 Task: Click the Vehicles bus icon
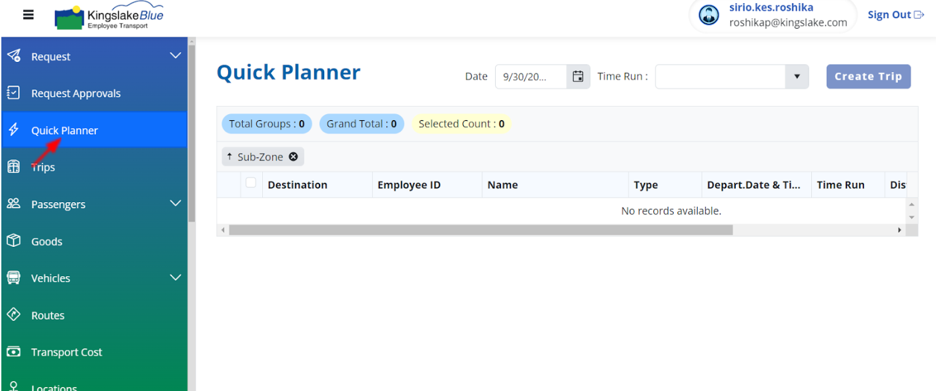click(x=13, y=278)
